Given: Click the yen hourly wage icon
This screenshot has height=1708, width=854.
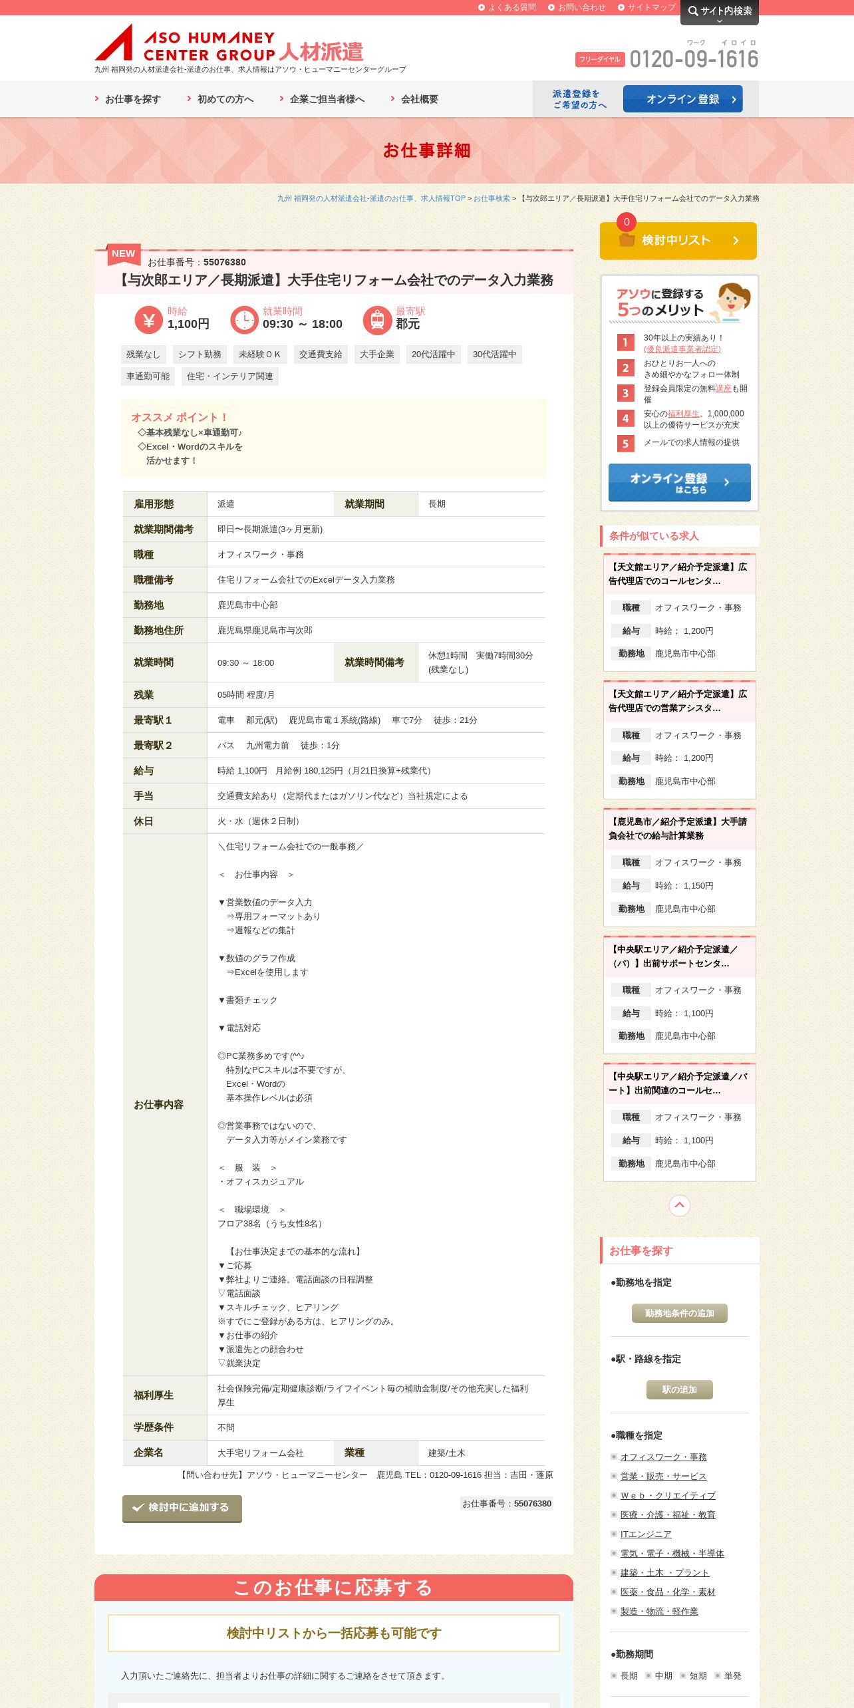Looking at the screenshot, I should [x=148, y=320].
